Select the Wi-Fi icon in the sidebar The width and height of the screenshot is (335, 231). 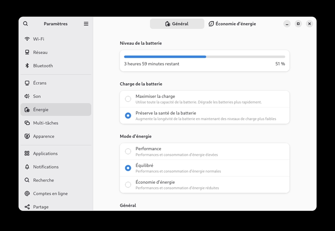(27, 39)
